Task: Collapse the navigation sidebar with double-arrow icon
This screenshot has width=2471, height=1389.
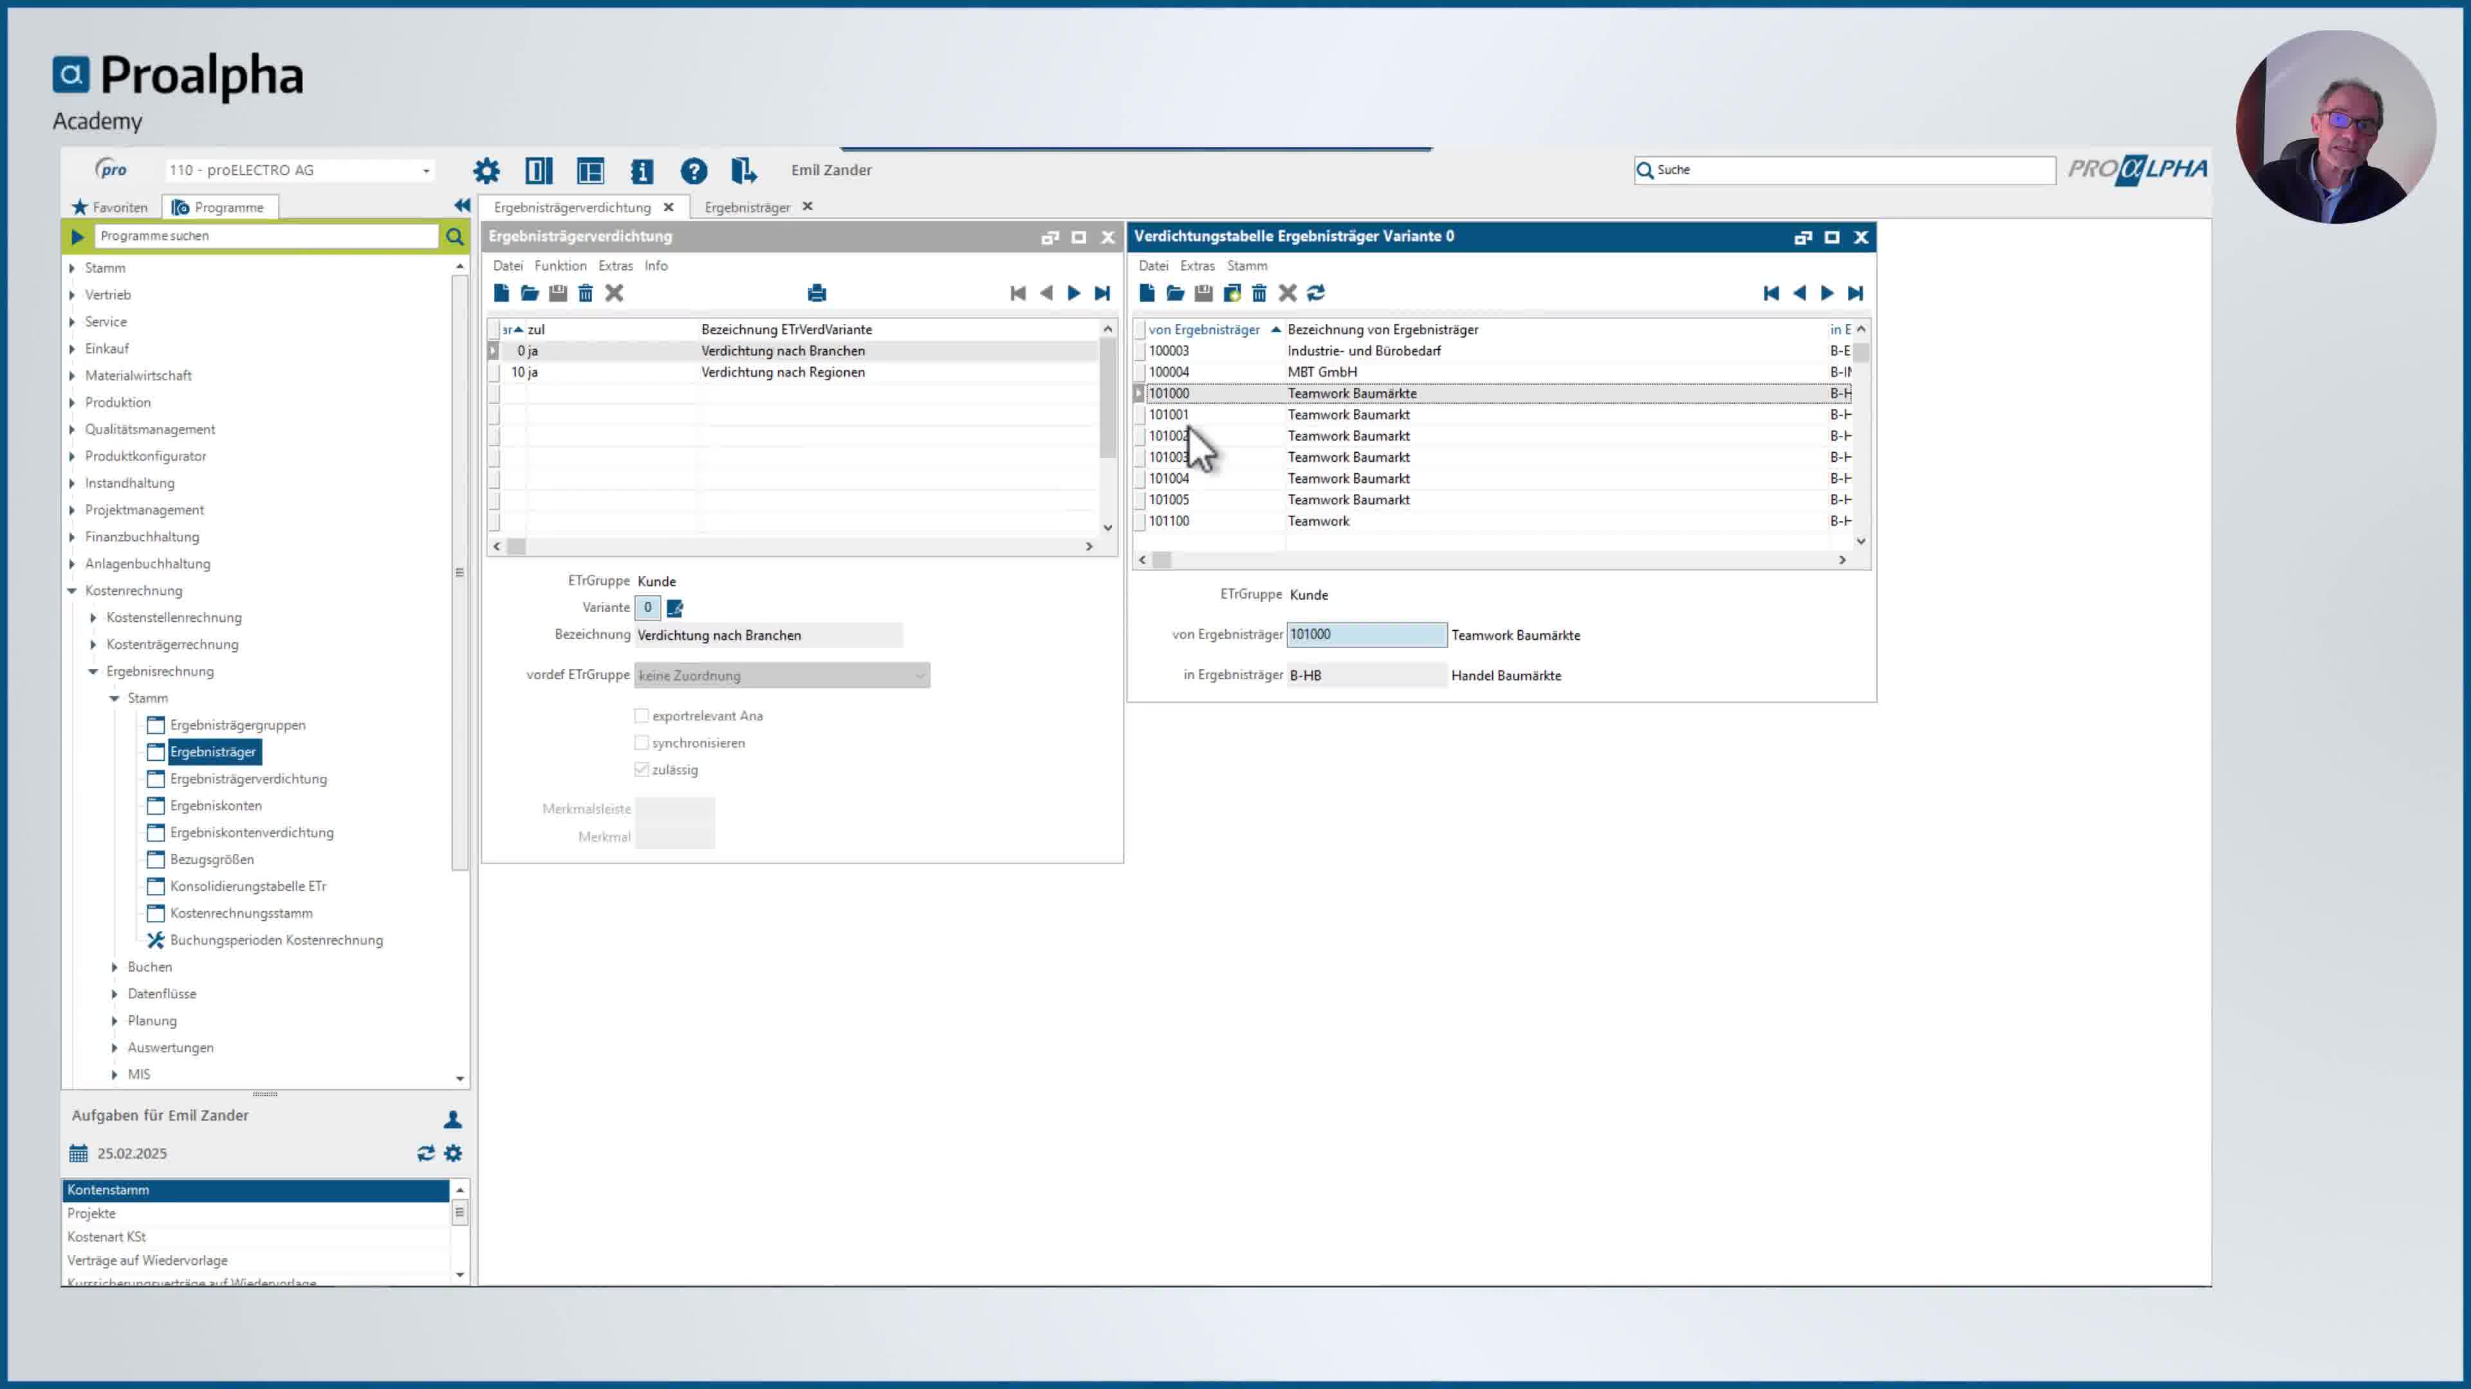Action: [x=463, y=205]
